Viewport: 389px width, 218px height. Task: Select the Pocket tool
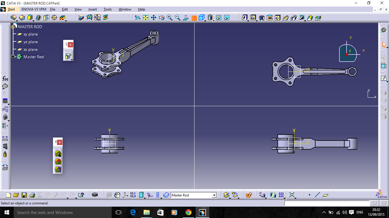click(253, 18)
